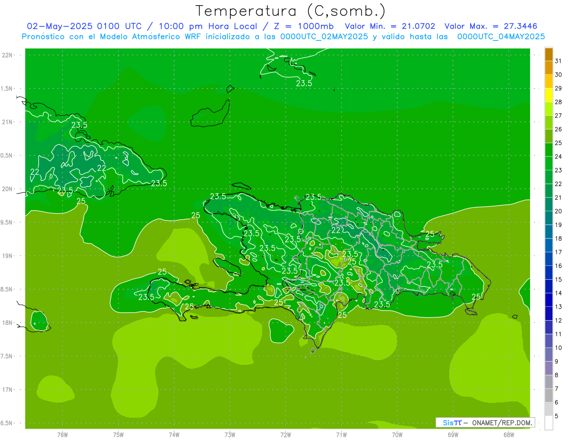571x441 pixels.
Task: Pick the teal colorbar segment between 19 and 20
Action: [x=549, y=218]
